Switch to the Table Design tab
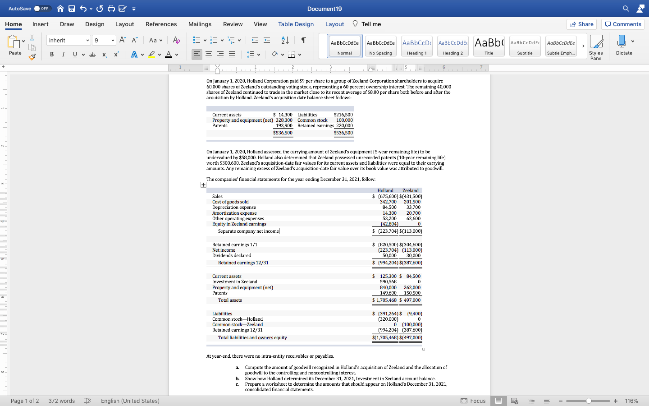Viewport: 649px width, 406px height. tap(296, 24)
